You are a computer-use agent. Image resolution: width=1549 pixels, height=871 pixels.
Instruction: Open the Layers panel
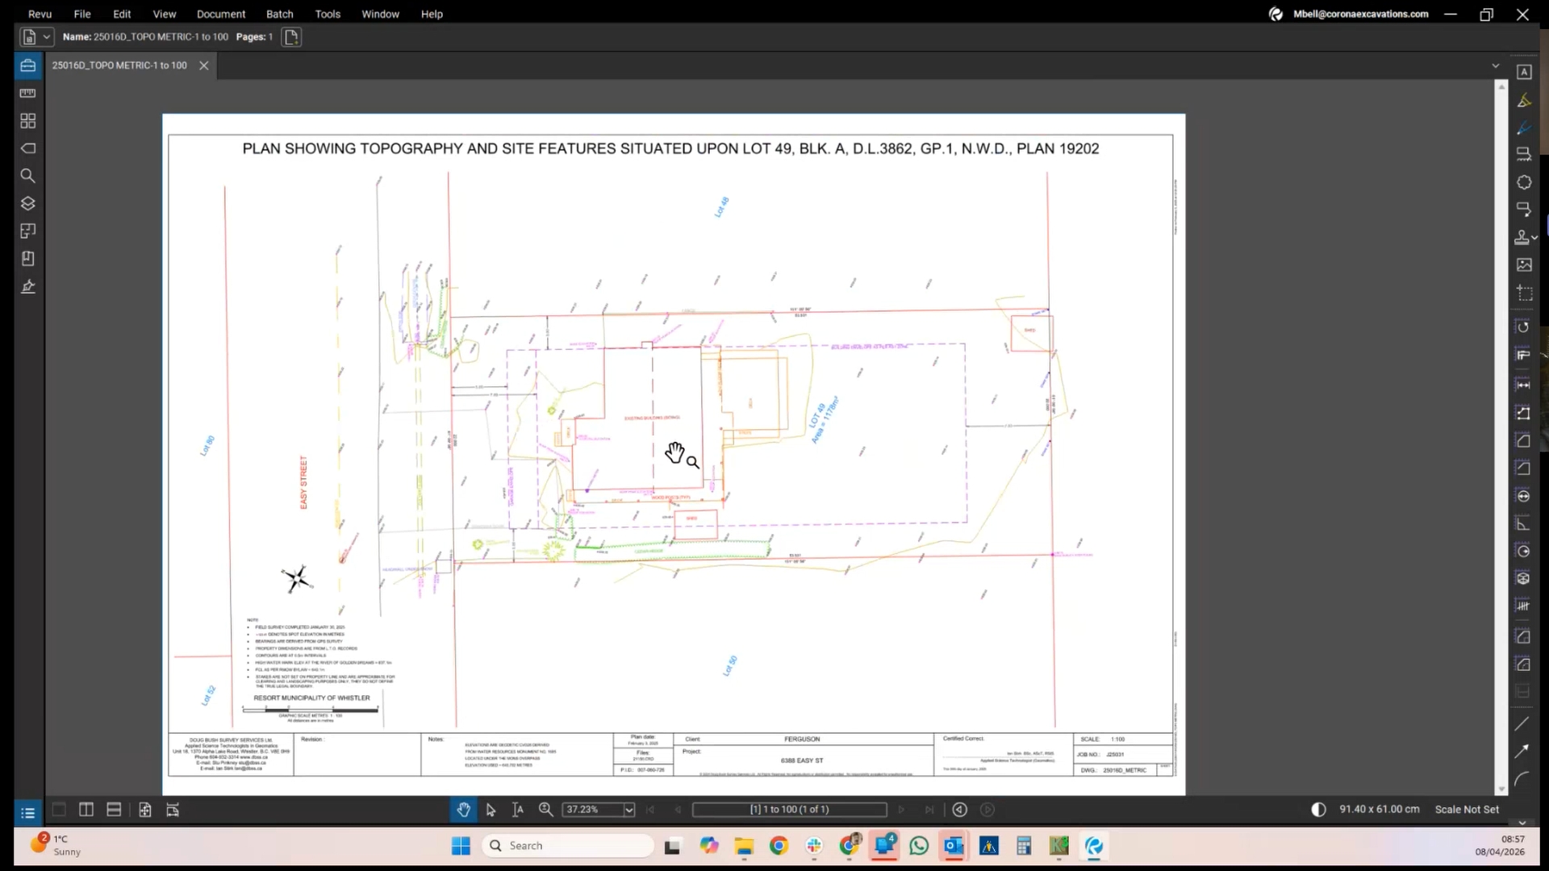pyautogui.click(x=28, y=203)
